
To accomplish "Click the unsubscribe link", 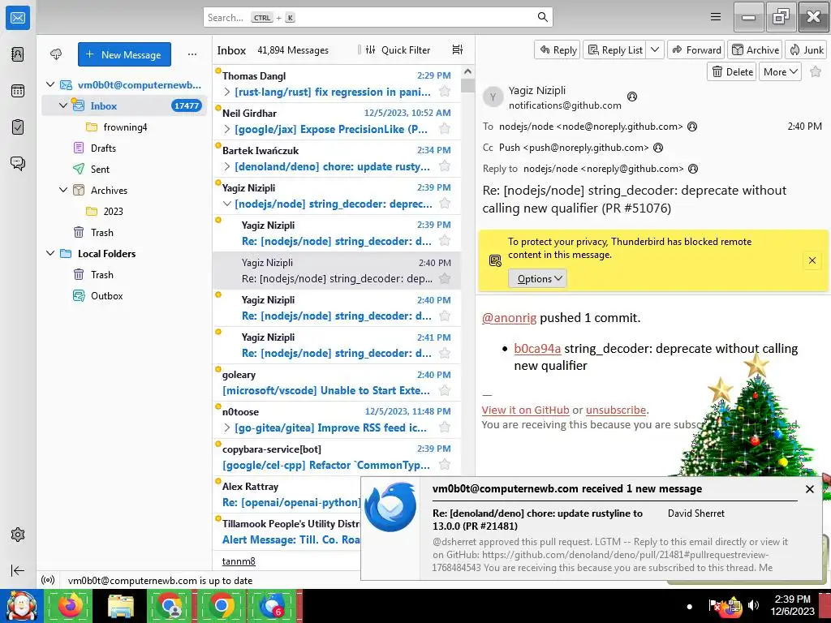I will pyautogui.click(x=616, y=410).
